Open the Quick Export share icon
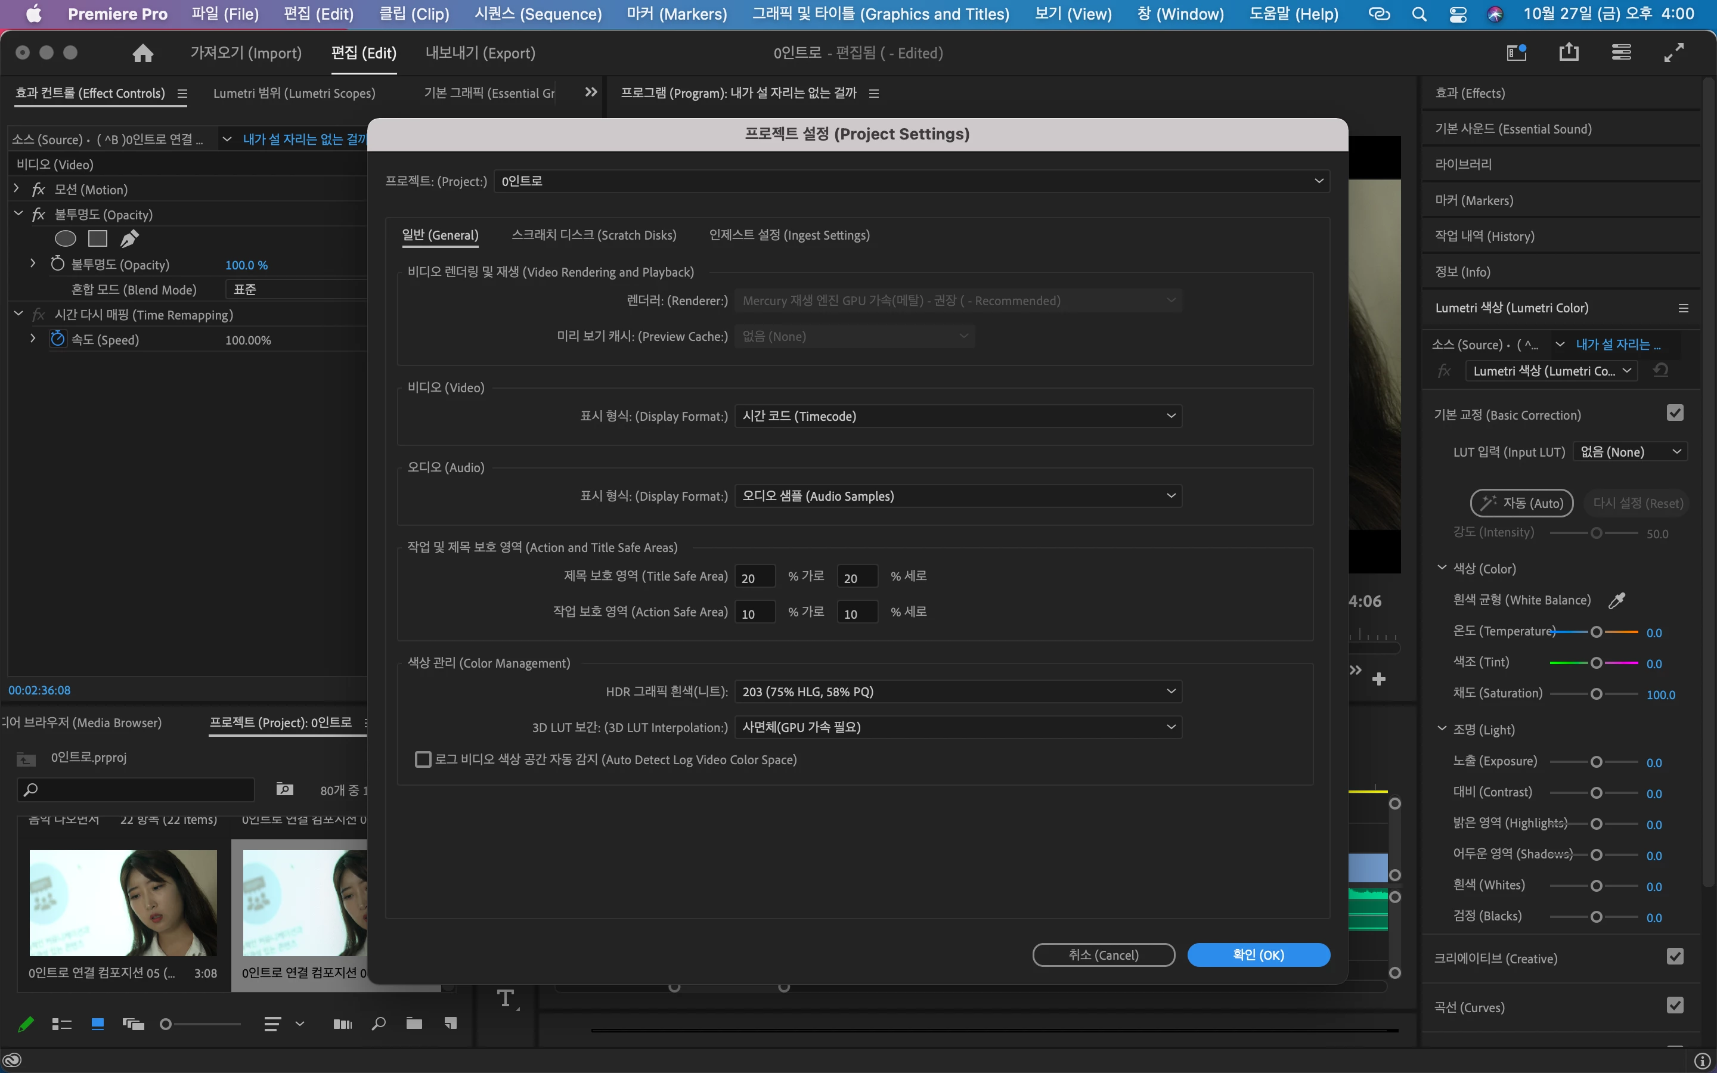The width and height of the screenshot is (1717, 1073). 1568,52
